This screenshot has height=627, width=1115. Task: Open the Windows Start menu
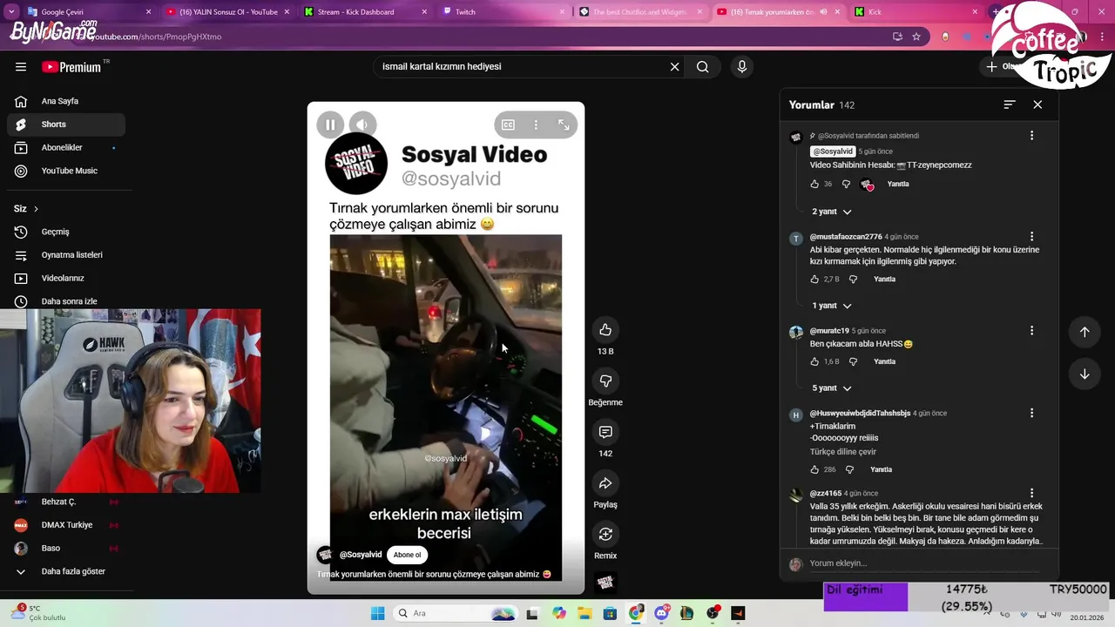(377, 613)
